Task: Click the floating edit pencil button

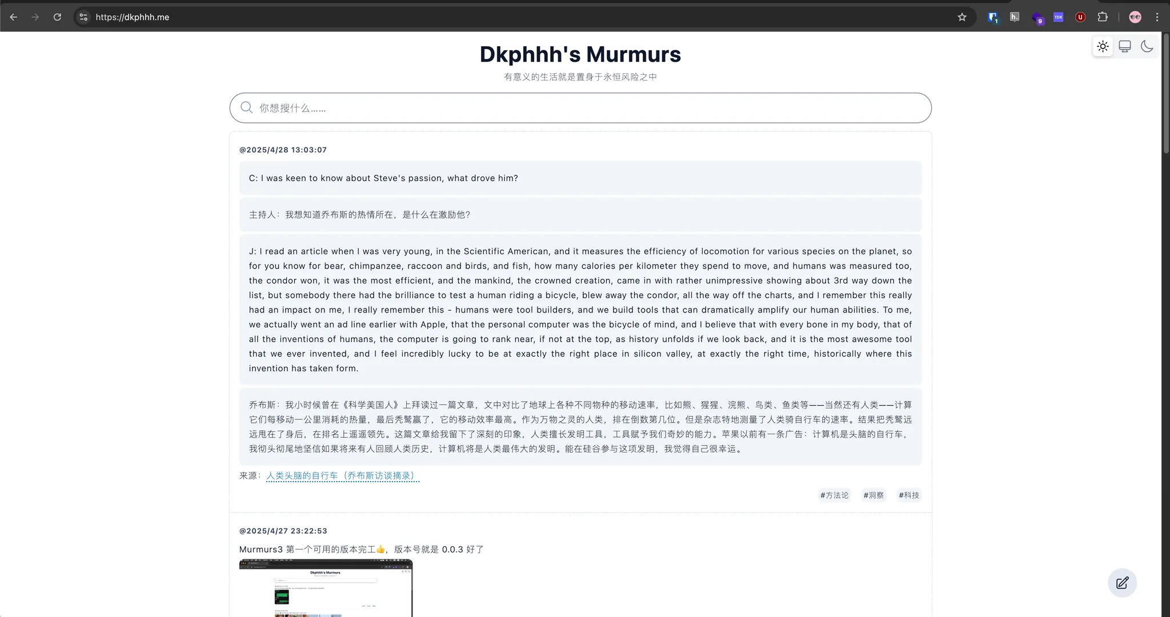Action: (x=1122, y=583)
